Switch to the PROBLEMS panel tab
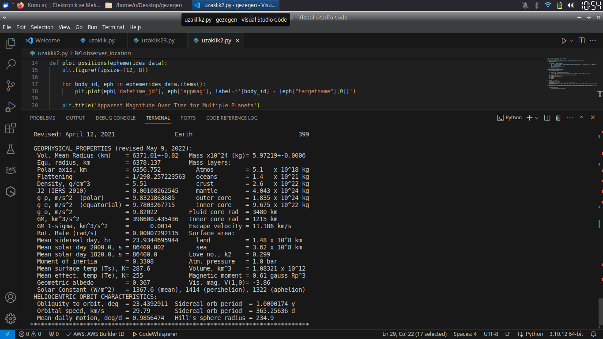The width and height of the screenshot is (603, 339). click(x=43, y=118)
